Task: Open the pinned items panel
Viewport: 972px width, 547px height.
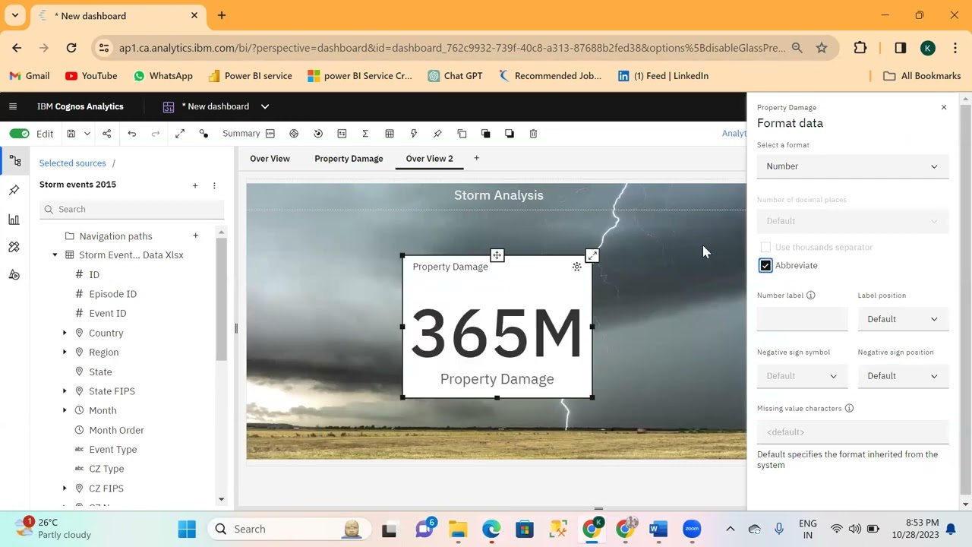Action: coord(14,190)
